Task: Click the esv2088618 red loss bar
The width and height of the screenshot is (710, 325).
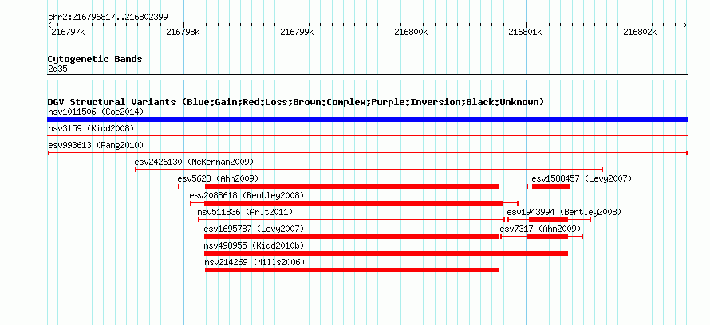Action: 353,203
